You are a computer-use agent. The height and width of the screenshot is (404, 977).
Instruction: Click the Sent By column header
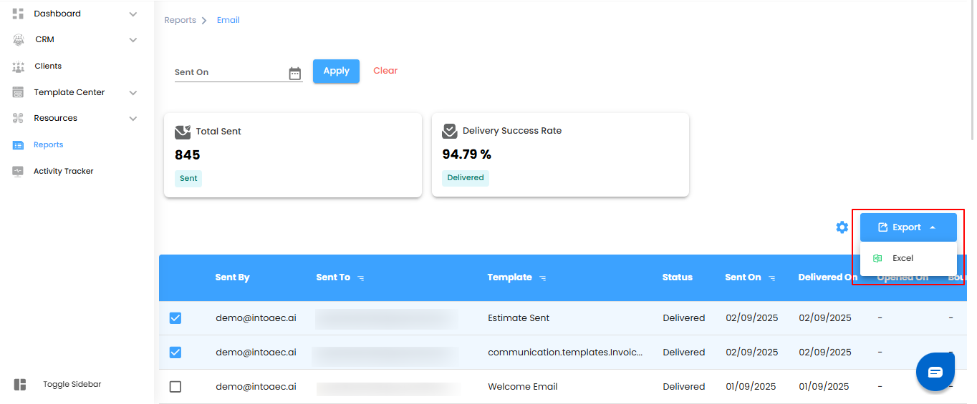pyautogui.click(x=232, y=277)
